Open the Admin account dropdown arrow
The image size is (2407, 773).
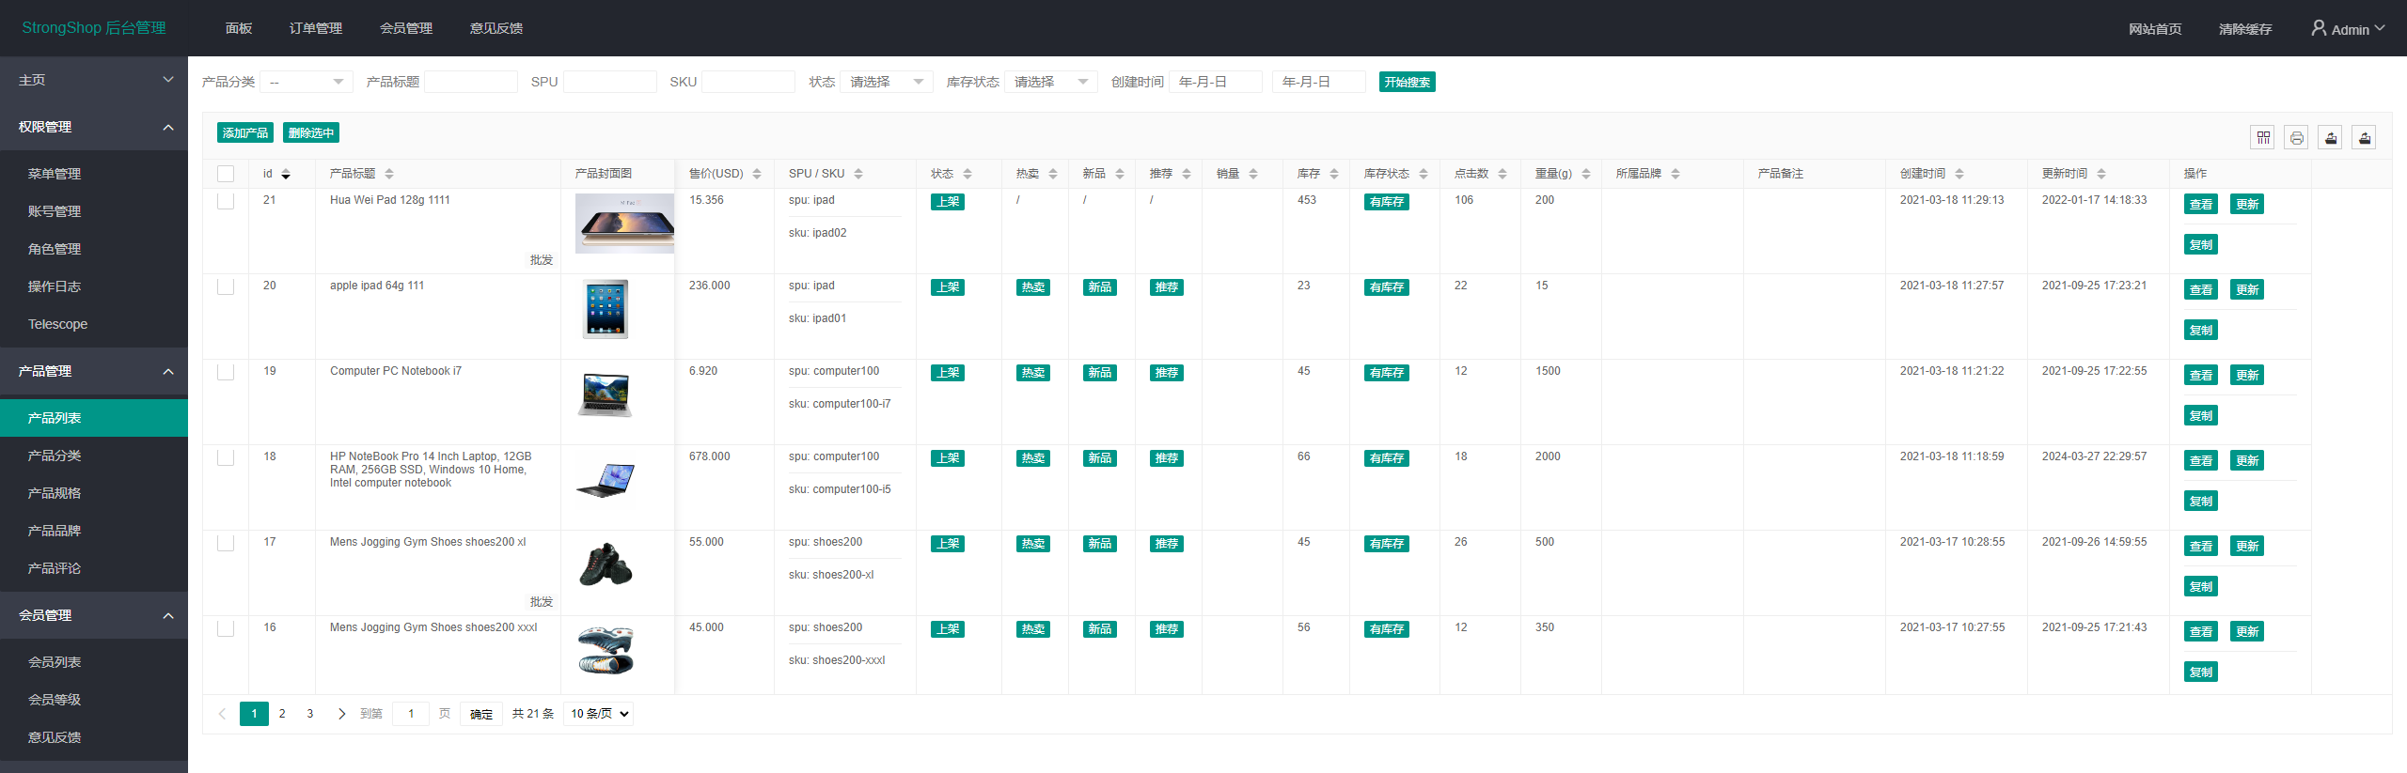(2380, 28)
